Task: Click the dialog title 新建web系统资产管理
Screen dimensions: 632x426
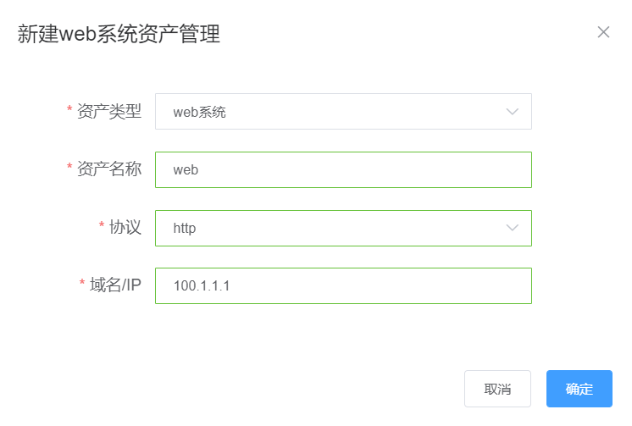Action: click(119, 34)
